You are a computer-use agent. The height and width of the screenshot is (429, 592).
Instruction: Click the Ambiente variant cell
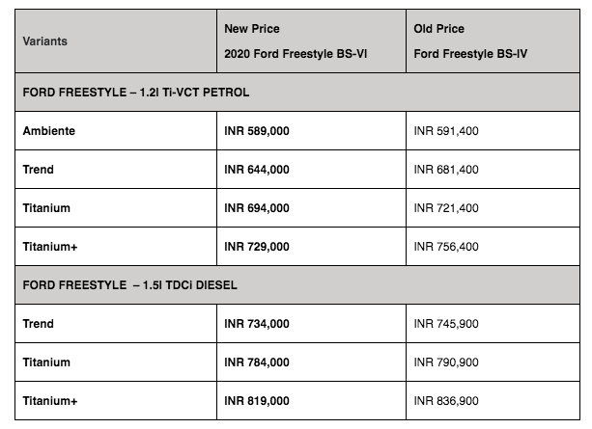click(48, 131)
